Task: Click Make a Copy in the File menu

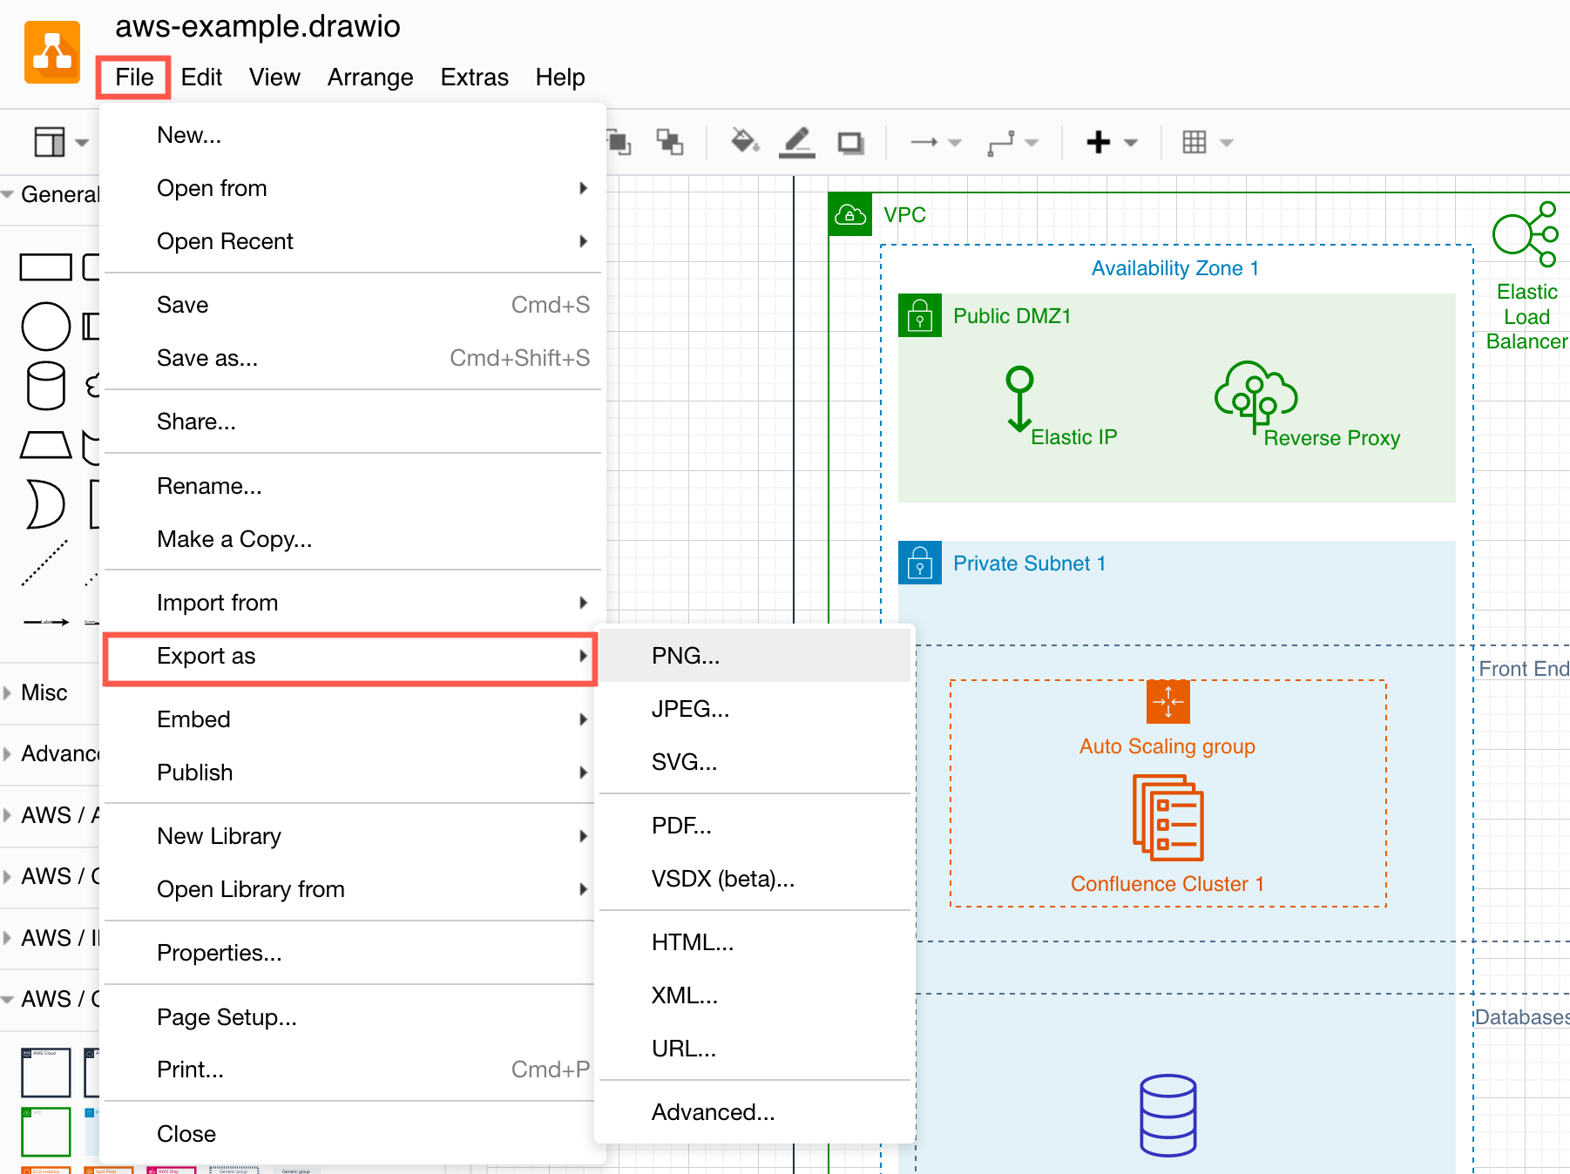Action: [x=233, y=539]
